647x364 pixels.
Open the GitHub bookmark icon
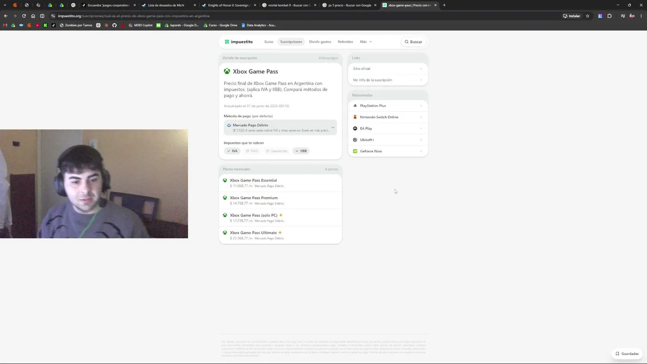pos(114,25)
